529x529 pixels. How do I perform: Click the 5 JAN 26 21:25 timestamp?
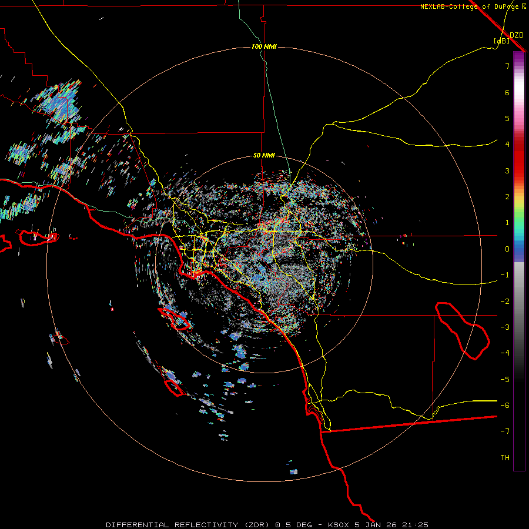pos(391,525)
